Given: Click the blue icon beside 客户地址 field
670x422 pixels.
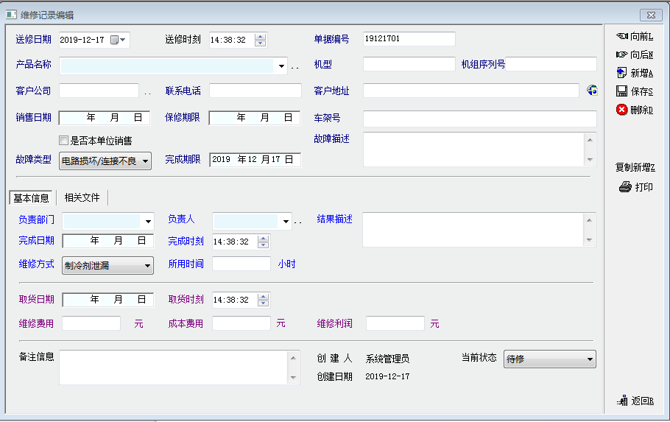Looking at the screenshot, I should point(592,91).
